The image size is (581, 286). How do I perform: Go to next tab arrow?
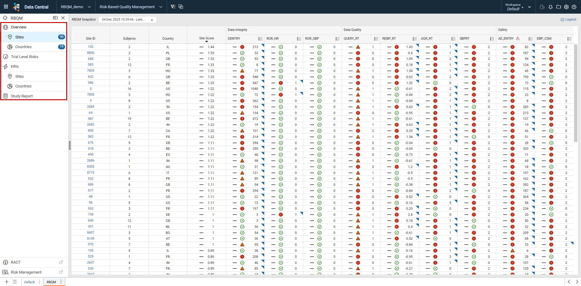coord(577,282)
